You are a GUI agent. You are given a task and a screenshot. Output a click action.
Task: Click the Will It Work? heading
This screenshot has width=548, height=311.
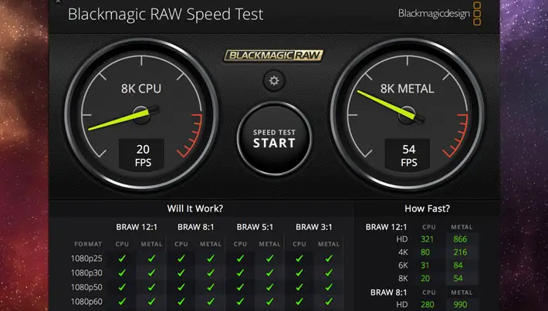point(195,208)
